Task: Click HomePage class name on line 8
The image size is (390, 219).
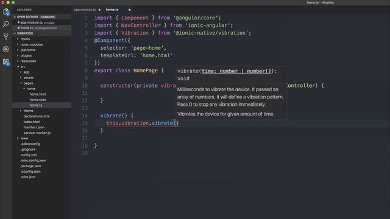Action: click(146, 71)
